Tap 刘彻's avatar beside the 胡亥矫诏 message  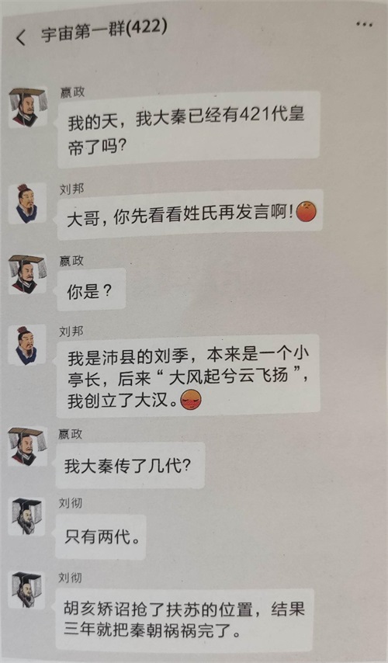[x=26, y=589]
